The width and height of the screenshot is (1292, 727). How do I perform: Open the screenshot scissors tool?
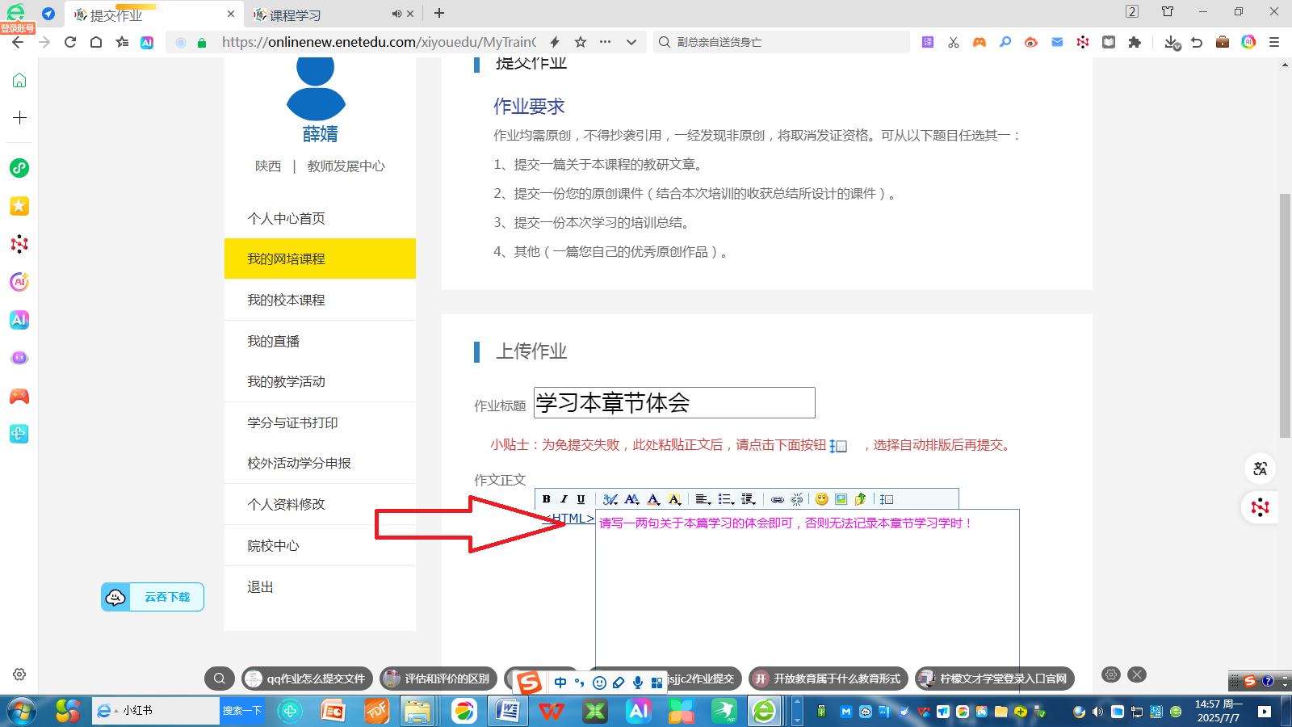pyautogui.click(x=954, y=42)
